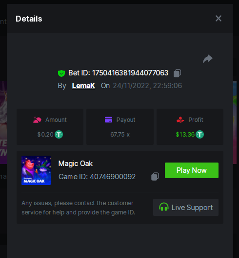Open Live Support chat
The image size is (239, 258).
coord(186,207)
